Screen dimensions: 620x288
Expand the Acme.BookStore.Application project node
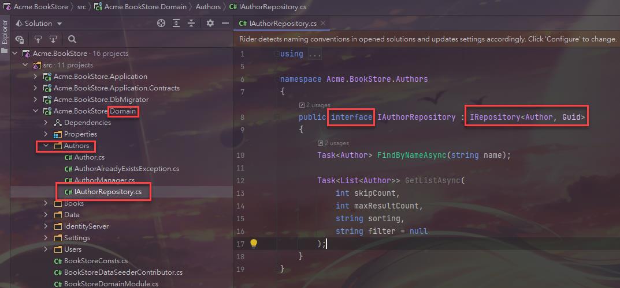pyautogui.click(x=36, y=77)
